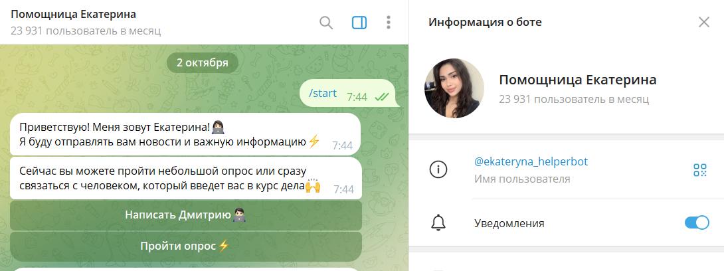Viewport: 724px width, 271px height.
Task: Close the bot information panel
Action: pos(703,22)
